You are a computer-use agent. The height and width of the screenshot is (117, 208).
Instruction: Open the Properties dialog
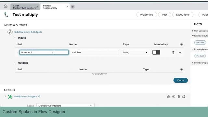coord(147,15)
